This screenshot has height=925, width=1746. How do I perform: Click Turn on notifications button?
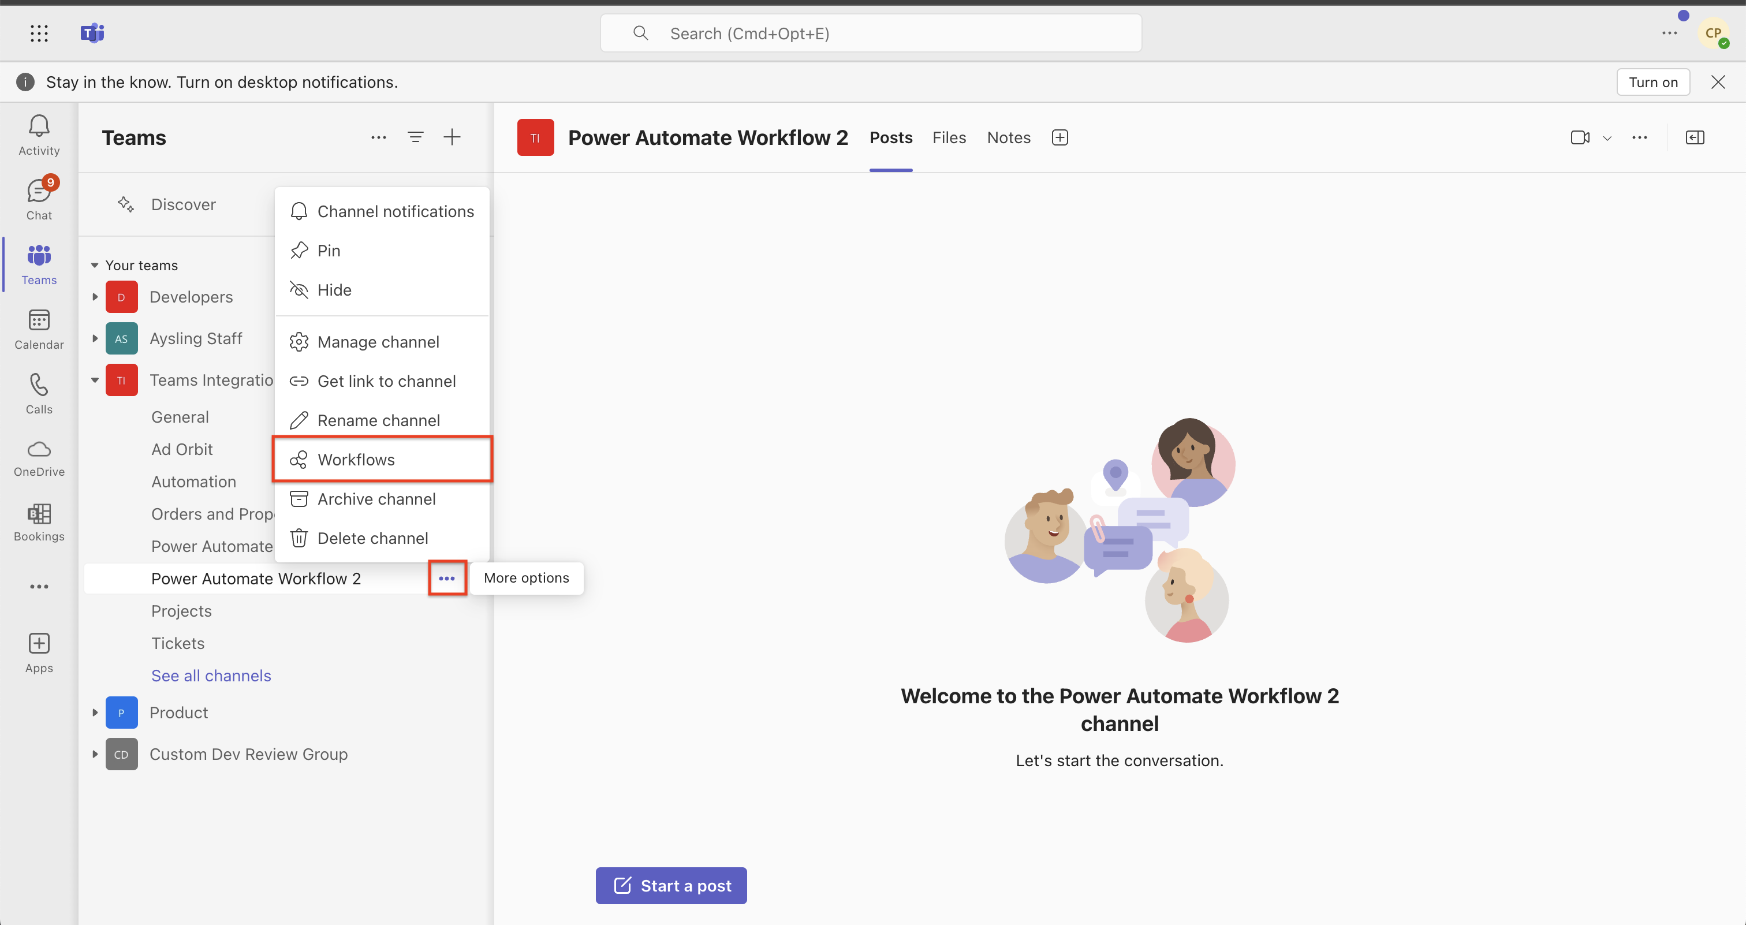(1653, 82)
